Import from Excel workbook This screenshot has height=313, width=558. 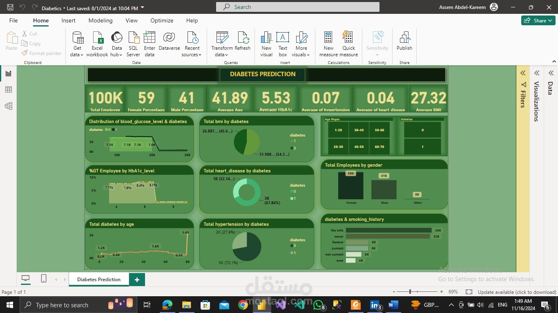[97, 44]
